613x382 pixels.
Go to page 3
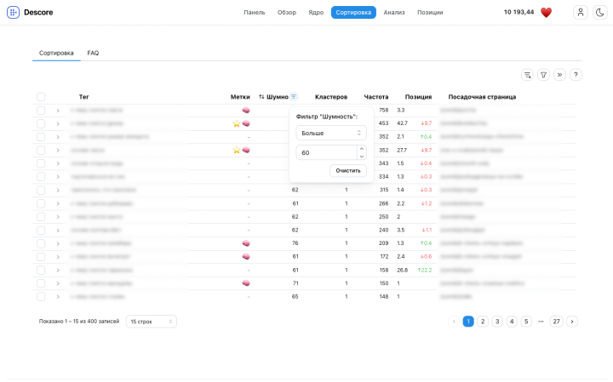pyautogui.click(x=497, y=322)
